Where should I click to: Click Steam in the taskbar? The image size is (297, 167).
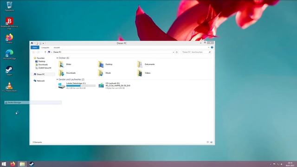point(32,164)
